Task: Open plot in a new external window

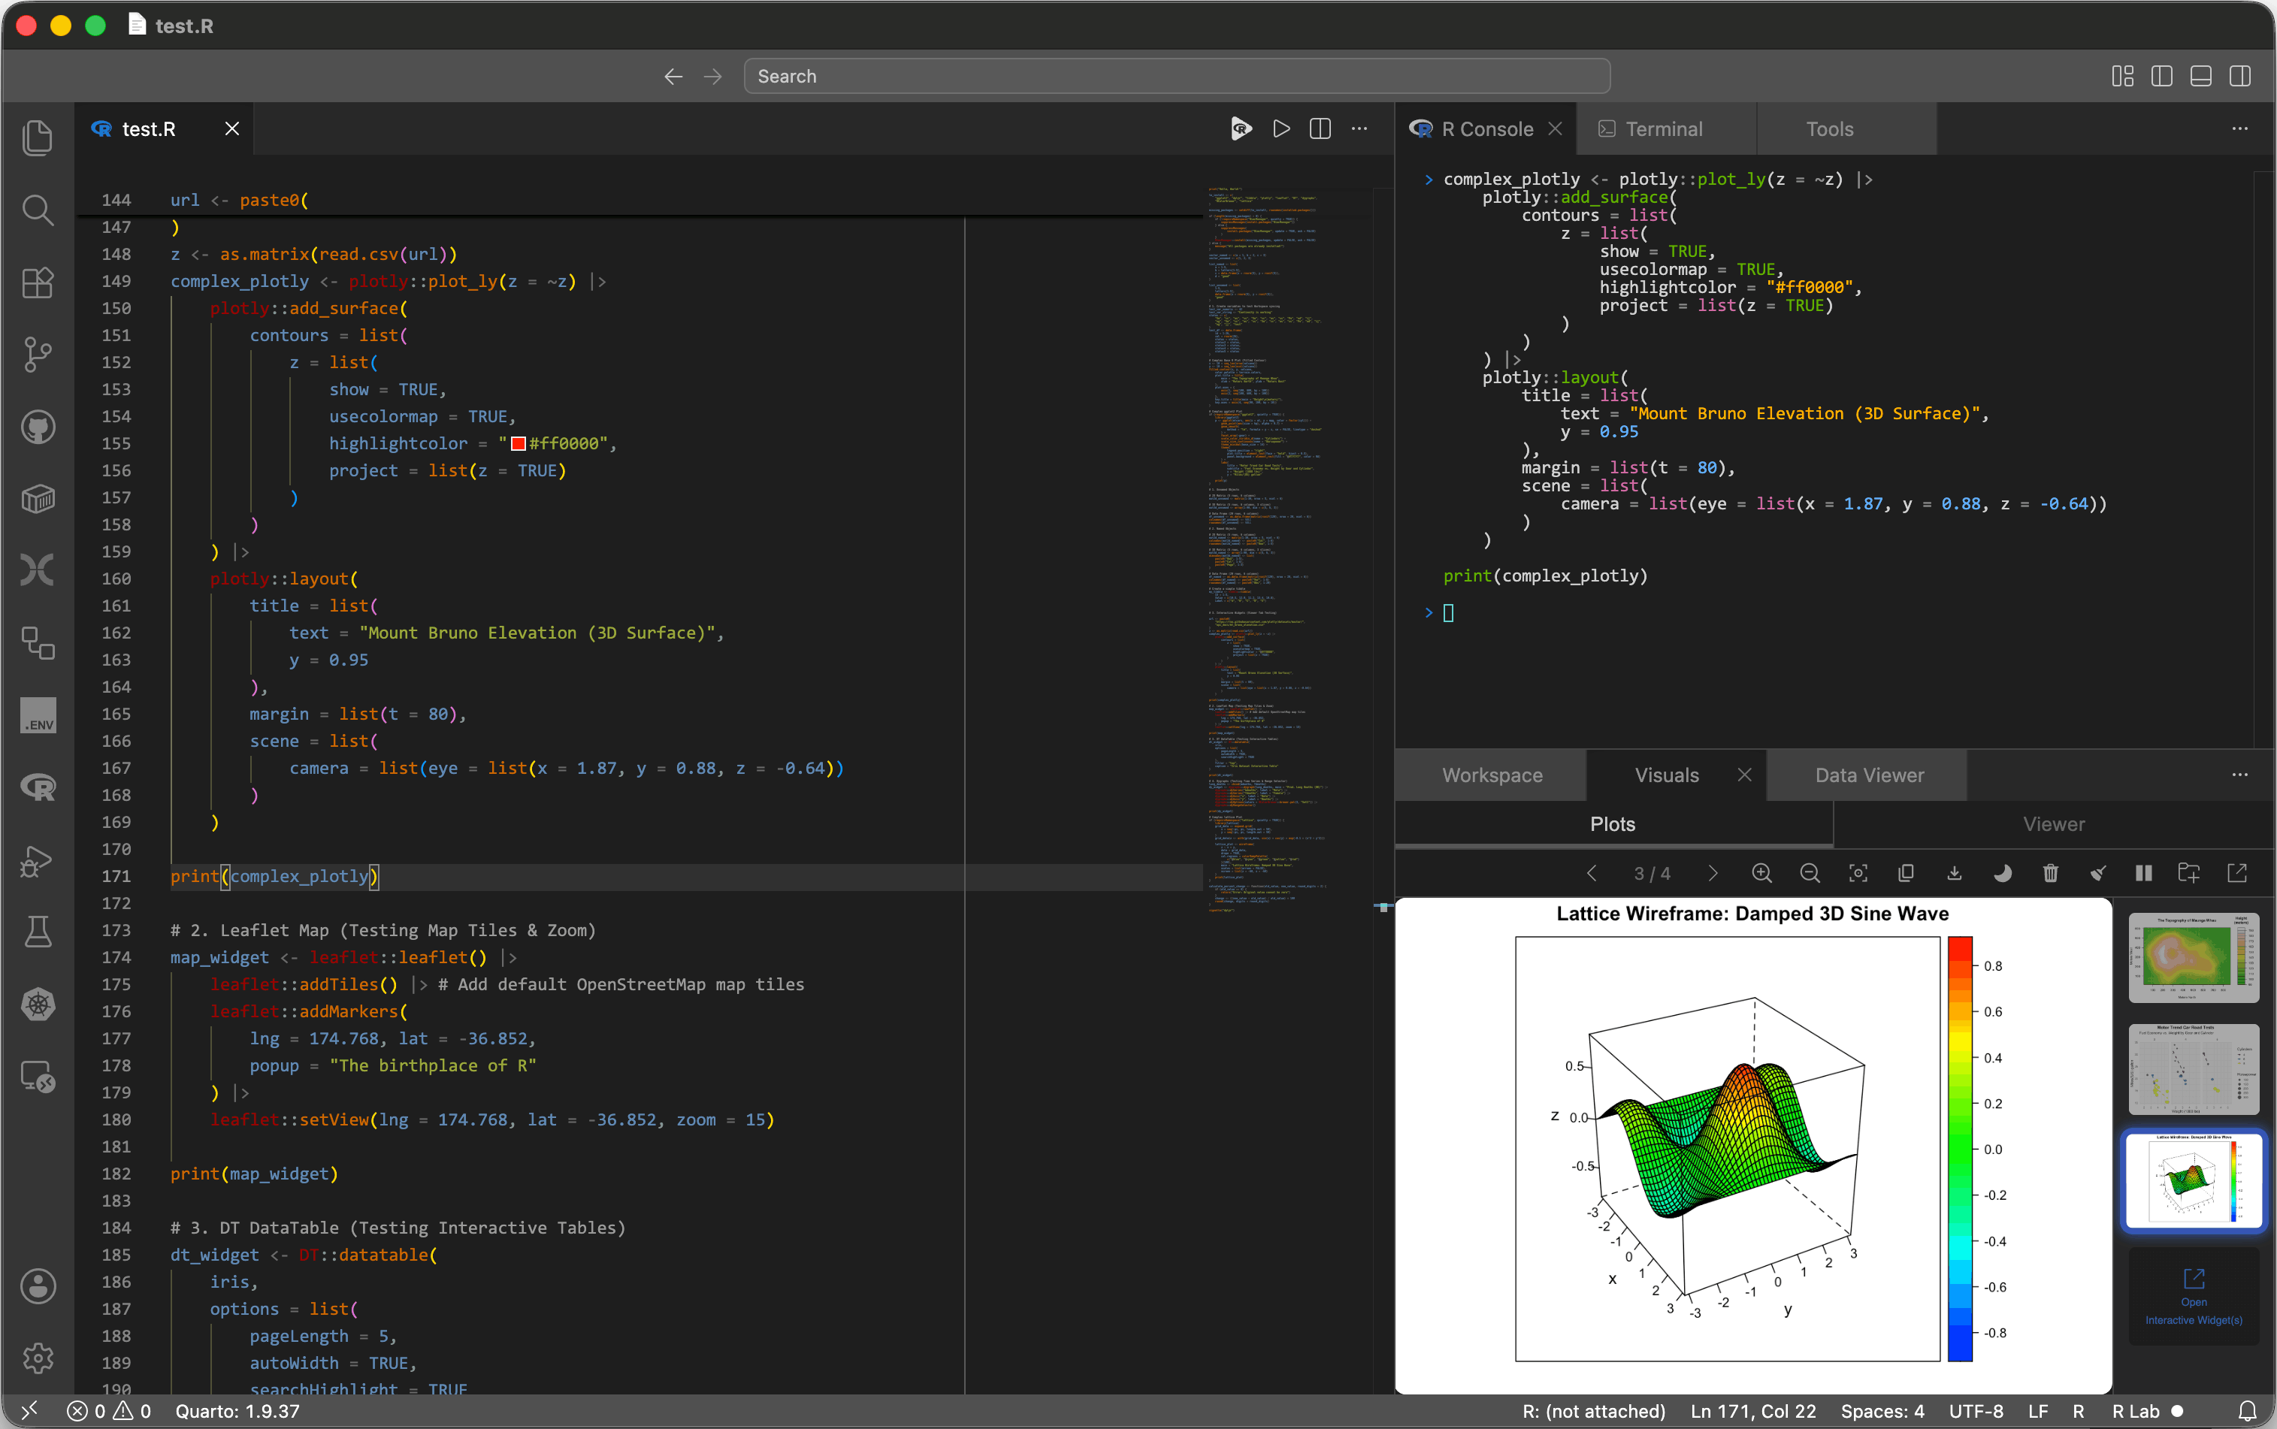Action: point(2237,873)
